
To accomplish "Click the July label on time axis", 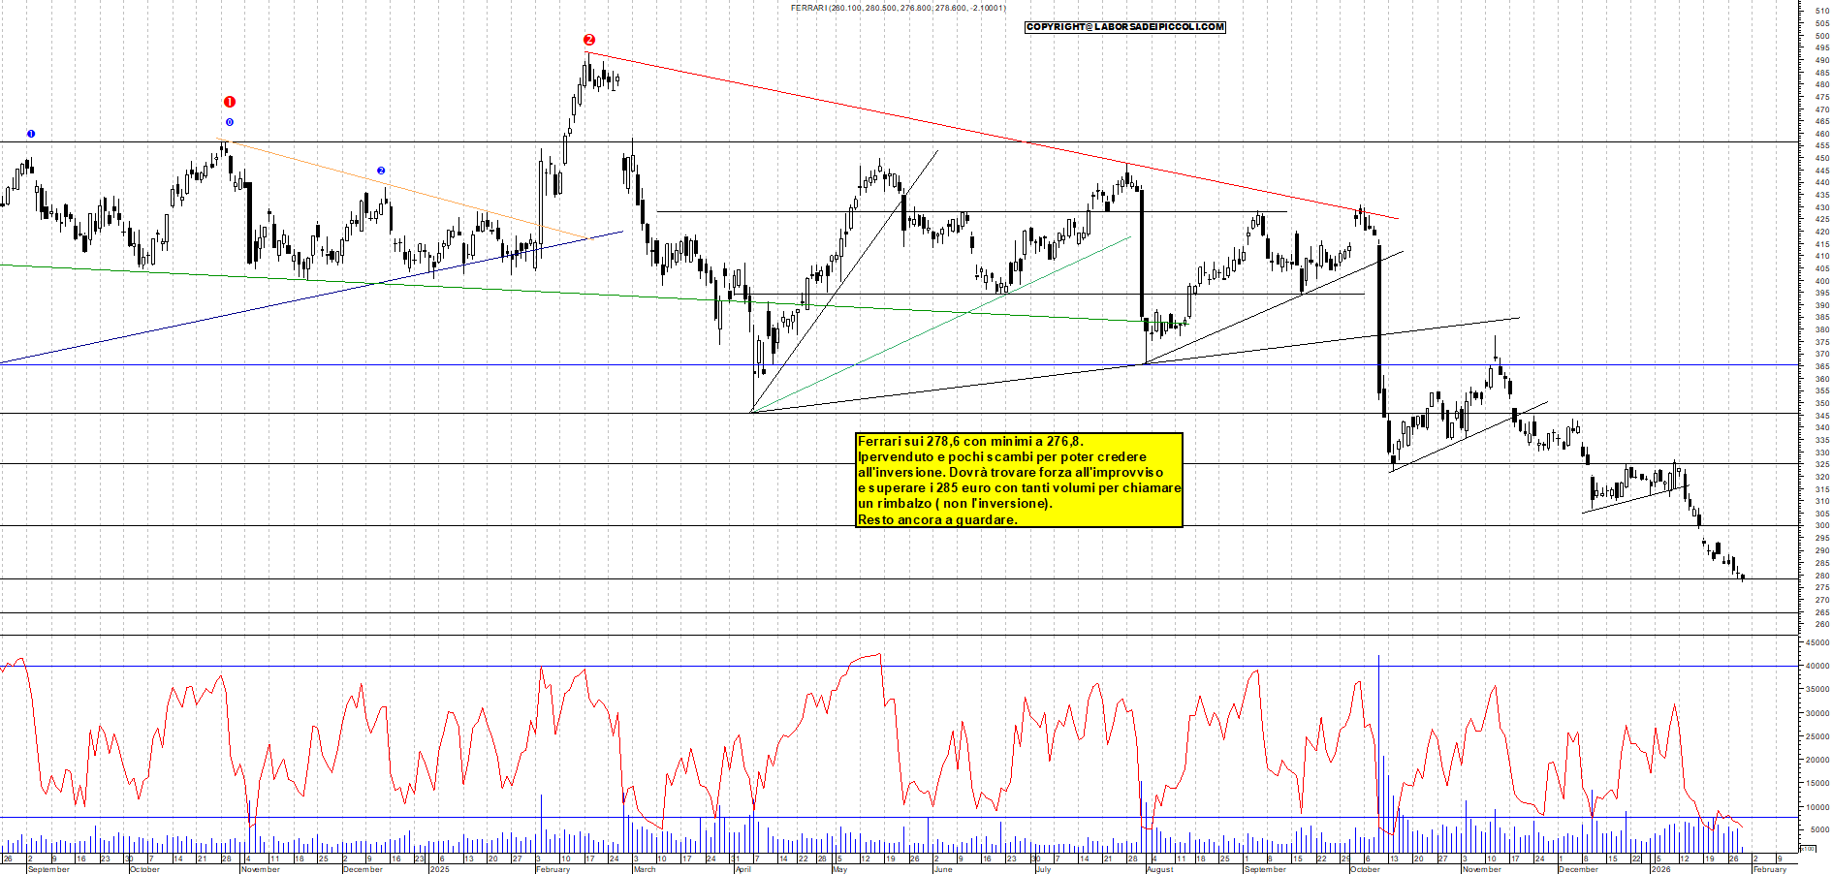I will pyautogui.click(x=1043, y=869).
